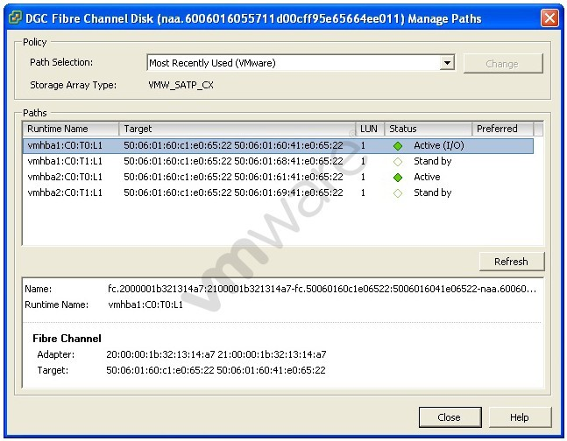
Task: Click target ending 50:06:01:61:41:e0:65:22
Action: click(x=233, y=177)
